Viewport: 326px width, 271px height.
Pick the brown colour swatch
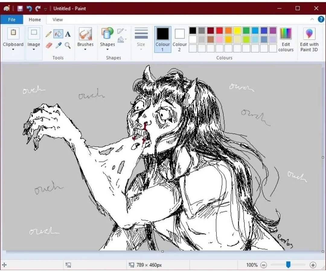pyautogui.click(x=210, y=39)
